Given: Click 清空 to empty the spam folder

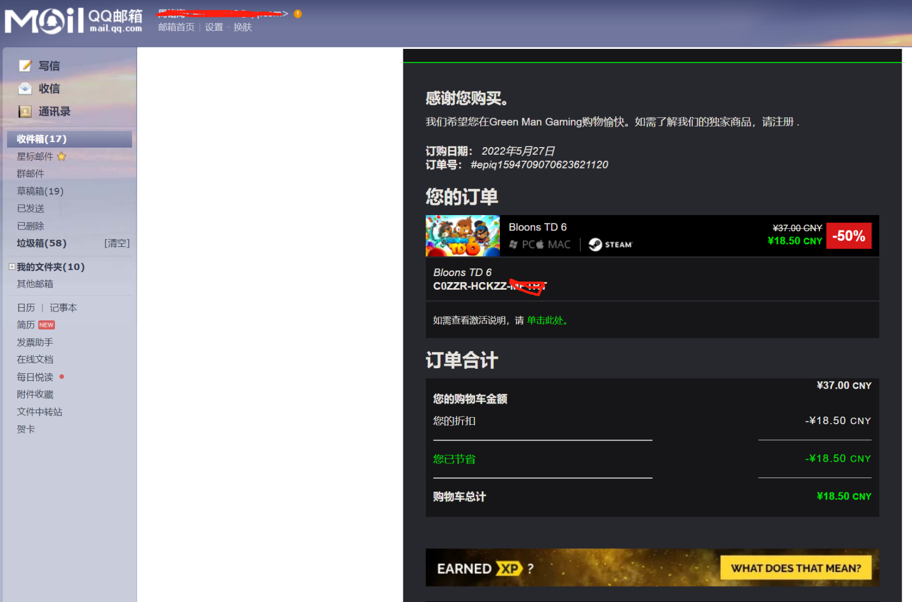Looking at the screenshot, I should (117, 243).
